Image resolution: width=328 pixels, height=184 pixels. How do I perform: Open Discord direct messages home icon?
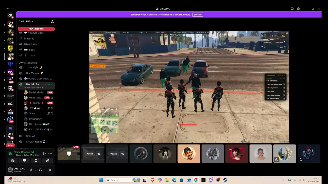(10, 16)
